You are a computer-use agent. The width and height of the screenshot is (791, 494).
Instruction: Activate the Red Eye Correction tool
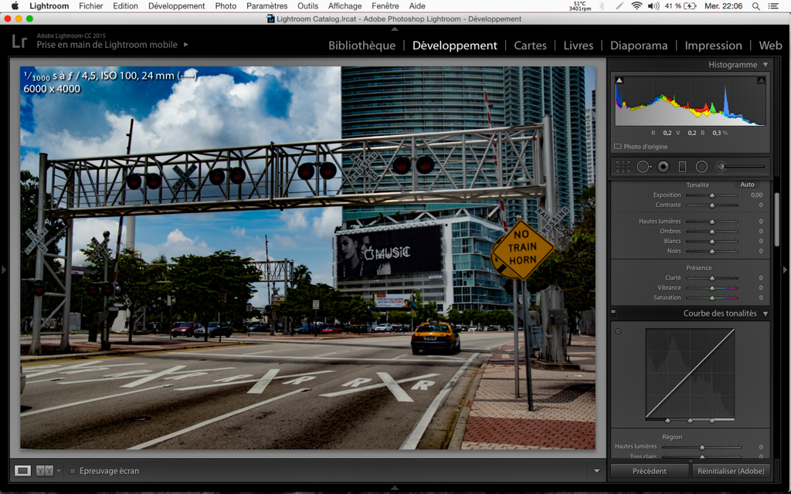(663, 167)
